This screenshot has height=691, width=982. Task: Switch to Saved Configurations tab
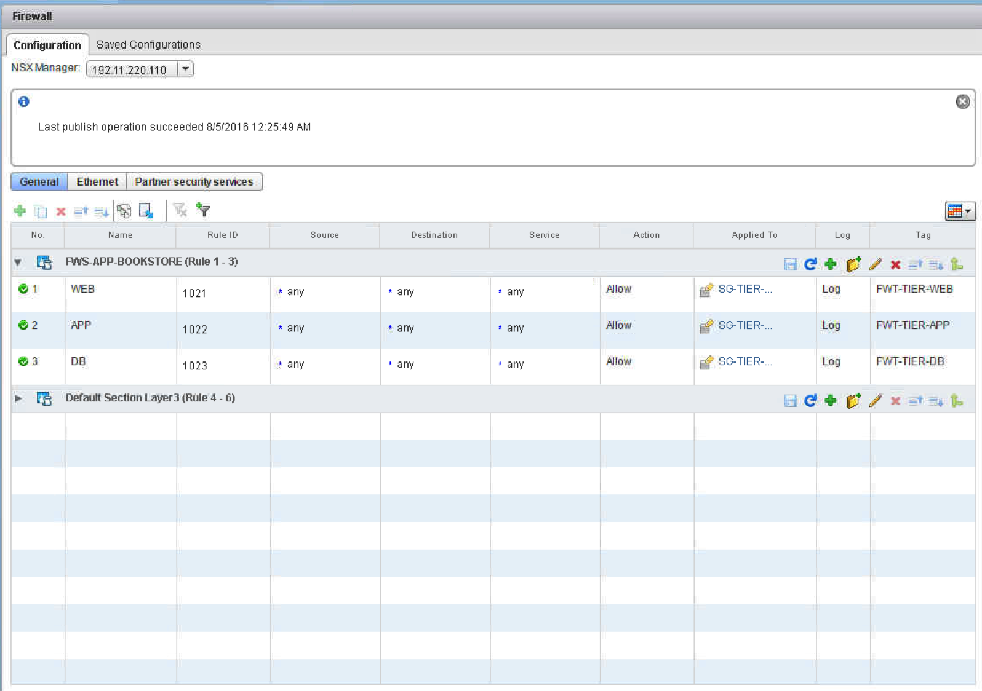click(148, 44)
